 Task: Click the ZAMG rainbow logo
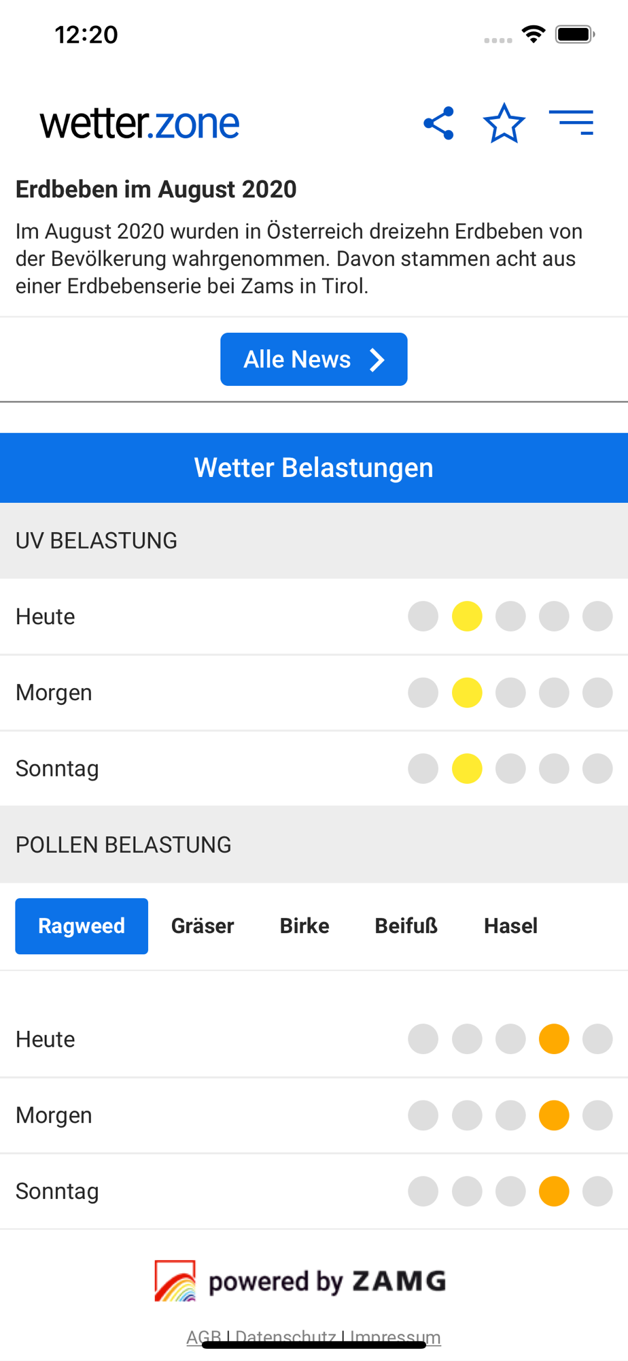(x=175, y=1281)
